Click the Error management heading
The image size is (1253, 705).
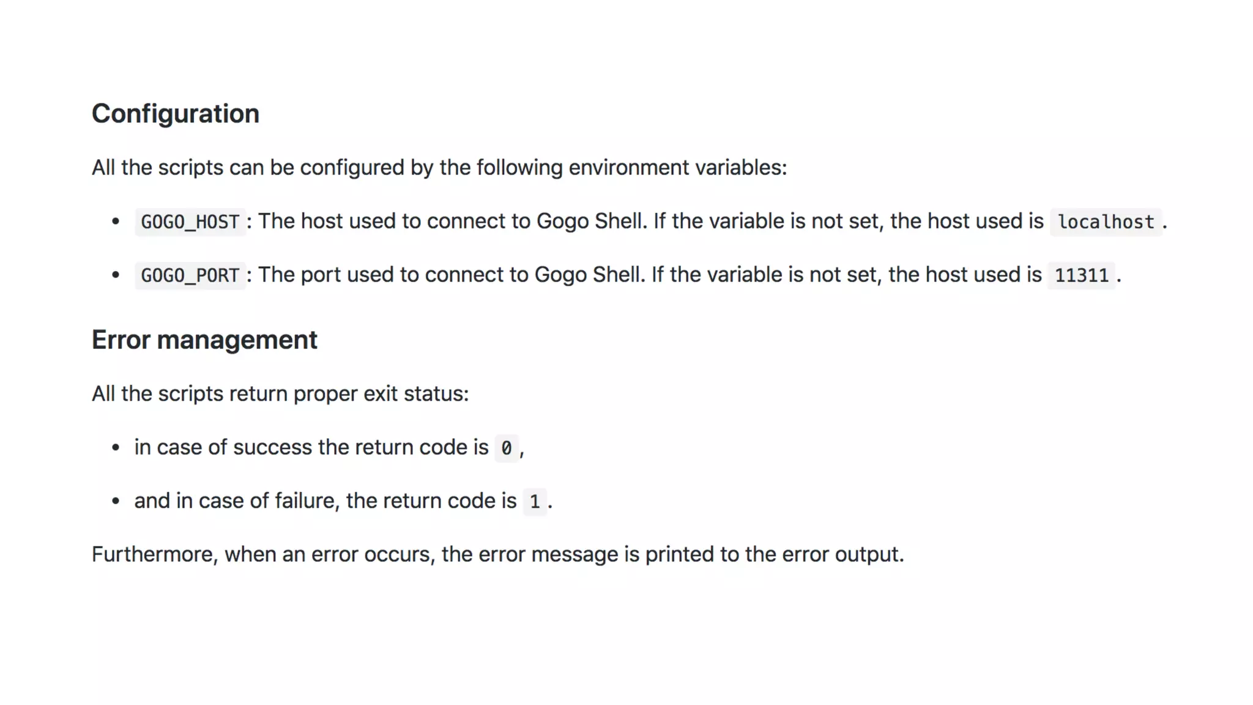point(204,340)
